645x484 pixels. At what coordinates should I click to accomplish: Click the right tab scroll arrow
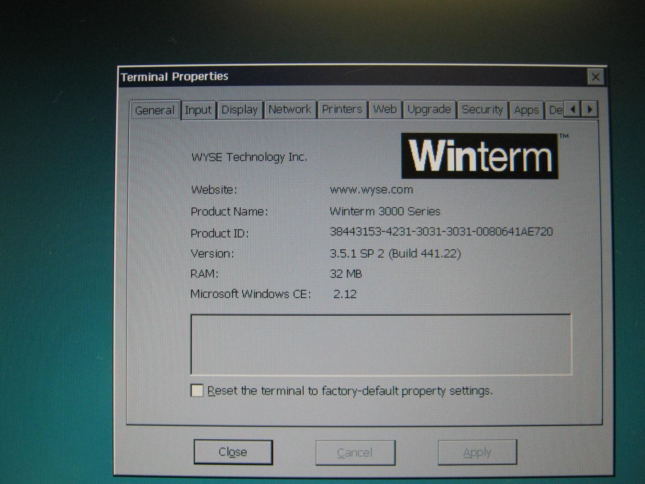pyautogui.click(x=589, y=109)
